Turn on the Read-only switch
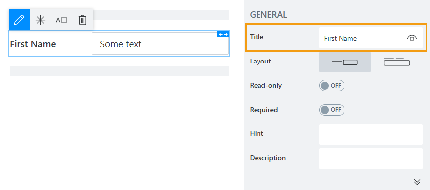 coord(332,86)
